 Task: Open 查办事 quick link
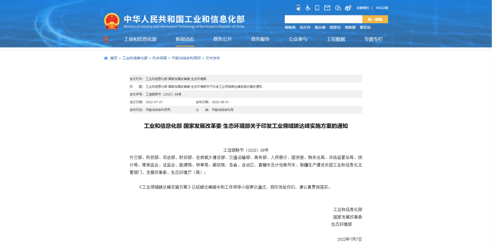pyautogui.click(x=320, y=28)
